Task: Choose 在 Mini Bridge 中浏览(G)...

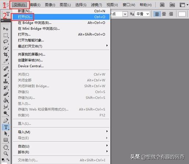Action: [61, 29]
